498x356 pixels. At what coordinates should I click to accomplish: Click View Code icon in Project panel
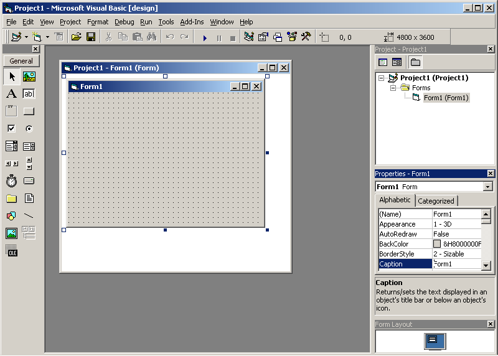point(383,62)
